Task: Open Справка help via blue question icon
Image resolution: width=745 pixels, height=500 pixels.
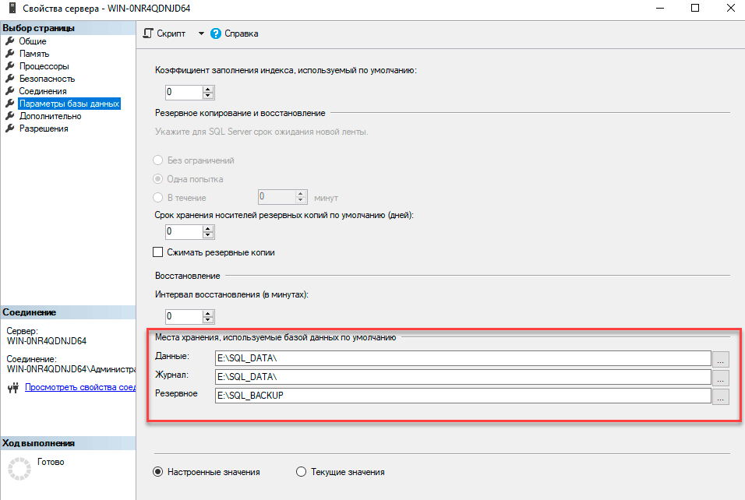Action: [x=216, y=33]
